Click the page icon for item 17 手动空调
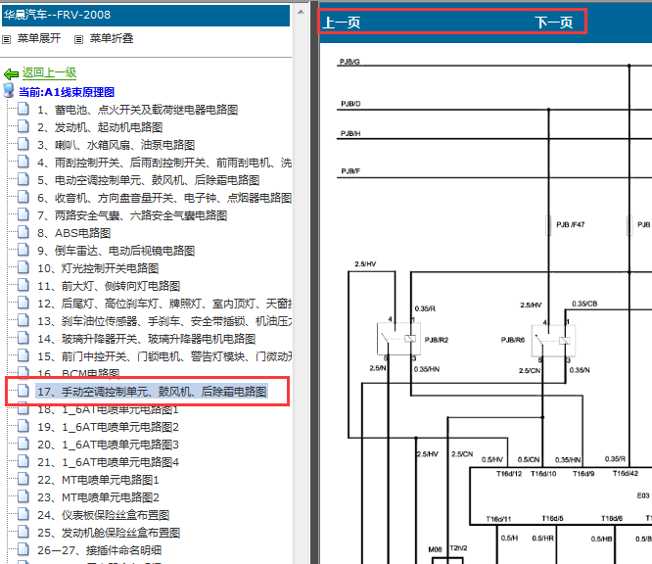Viewport: 652px width, 564px height. 23,391
